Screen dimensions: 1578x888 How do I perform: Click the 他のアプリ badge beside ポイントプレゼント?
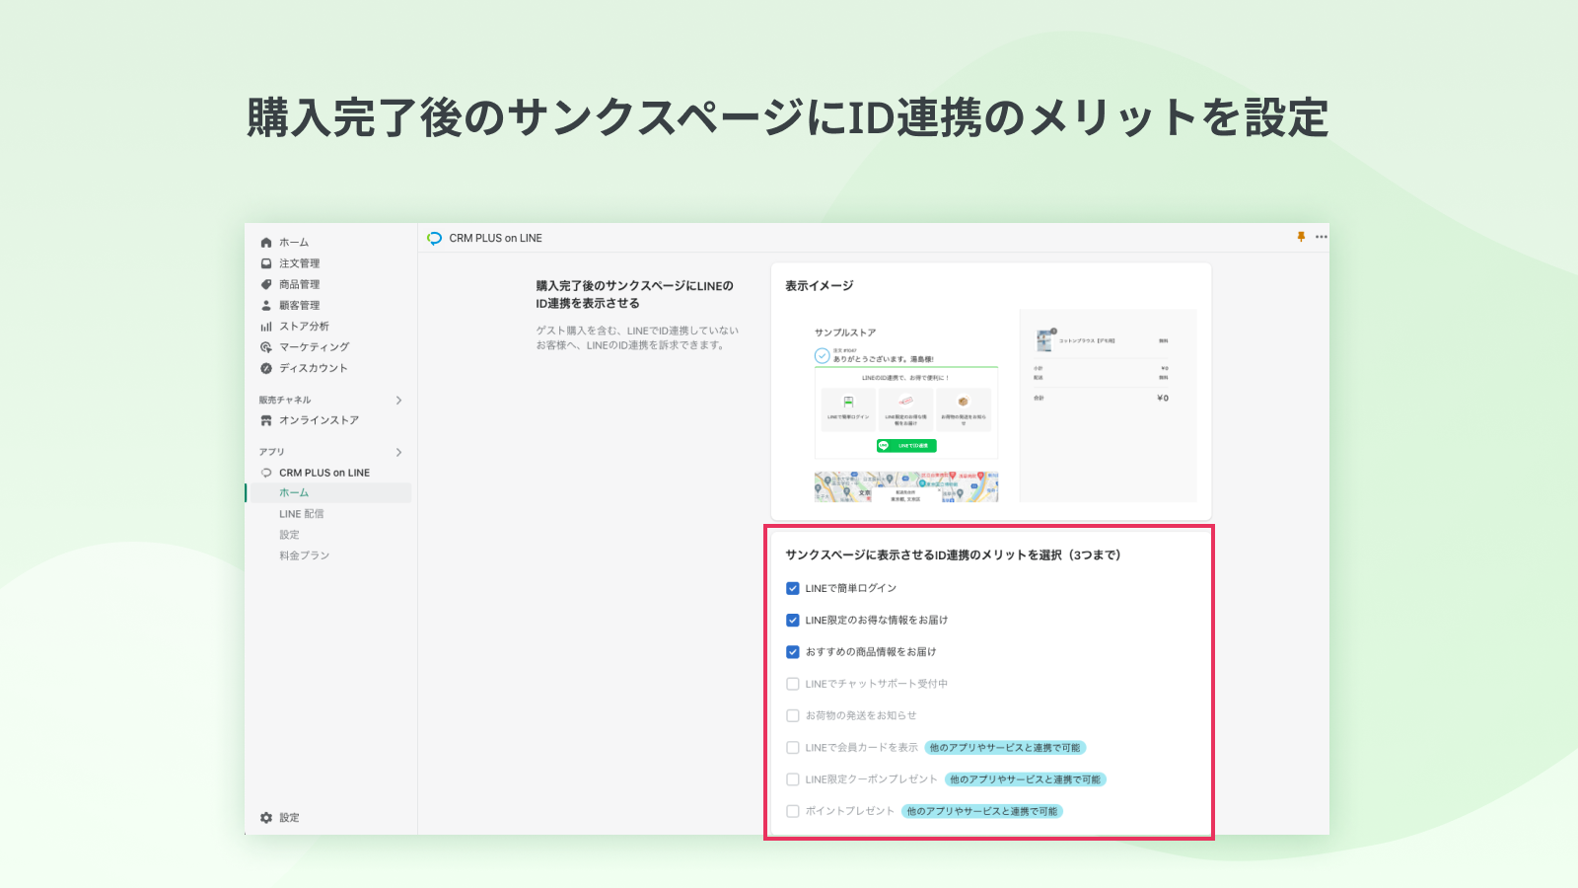982,811
